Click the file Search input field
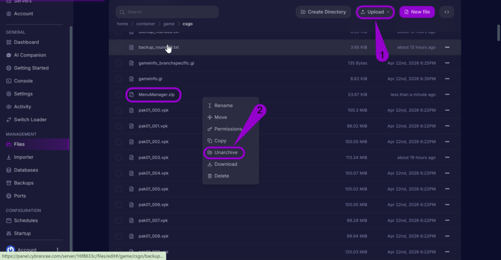Image resolution: width=501 pixels, height=260 pixels. (x=167, y=12)
